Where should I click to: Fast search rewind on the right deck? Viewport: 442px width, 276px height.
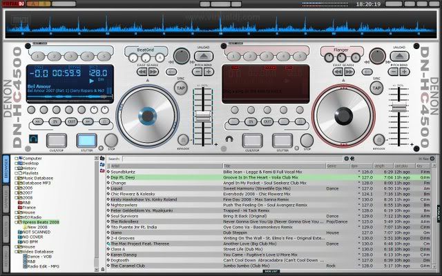(338, 72)
